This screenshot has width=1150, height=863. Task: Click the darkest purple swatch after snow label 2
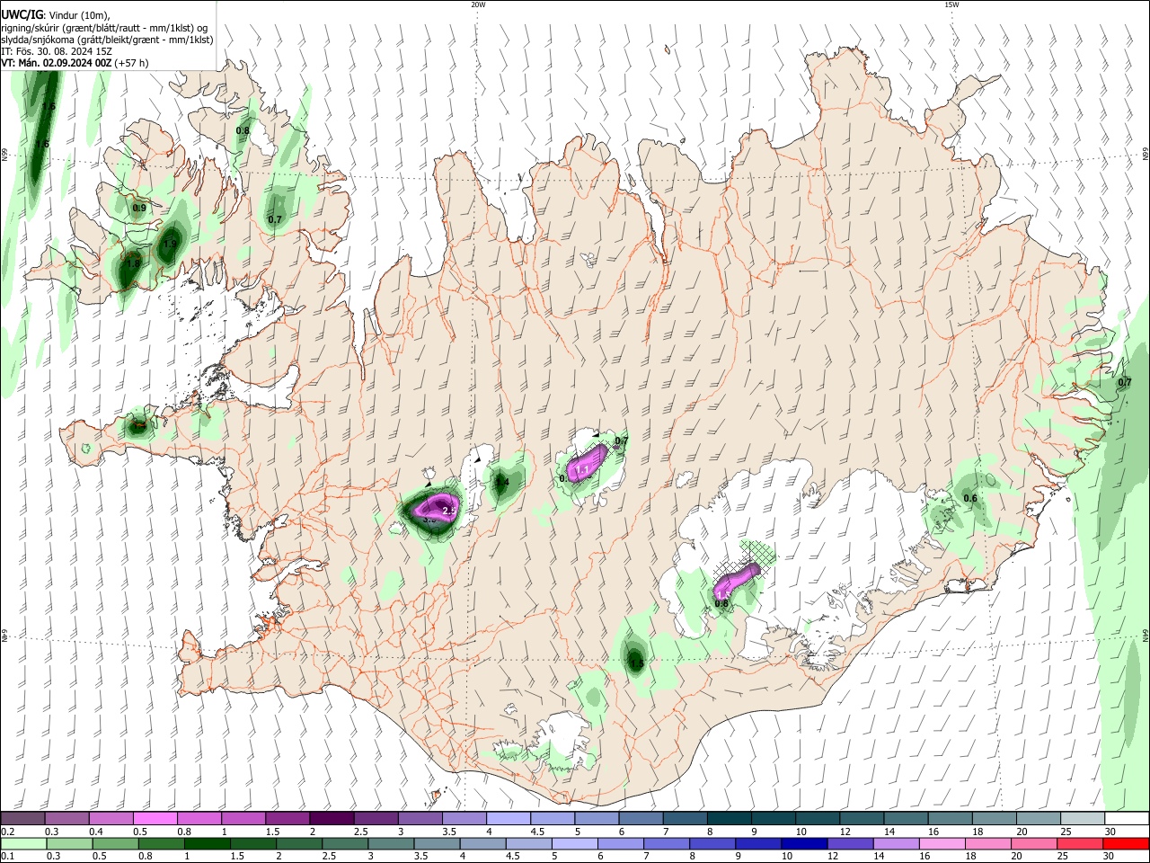(332, 818)
